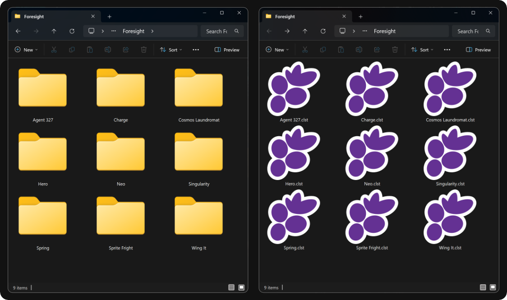Click the search box in left window
The height and width of the screenshot is (300, 507).
point(222,31)
